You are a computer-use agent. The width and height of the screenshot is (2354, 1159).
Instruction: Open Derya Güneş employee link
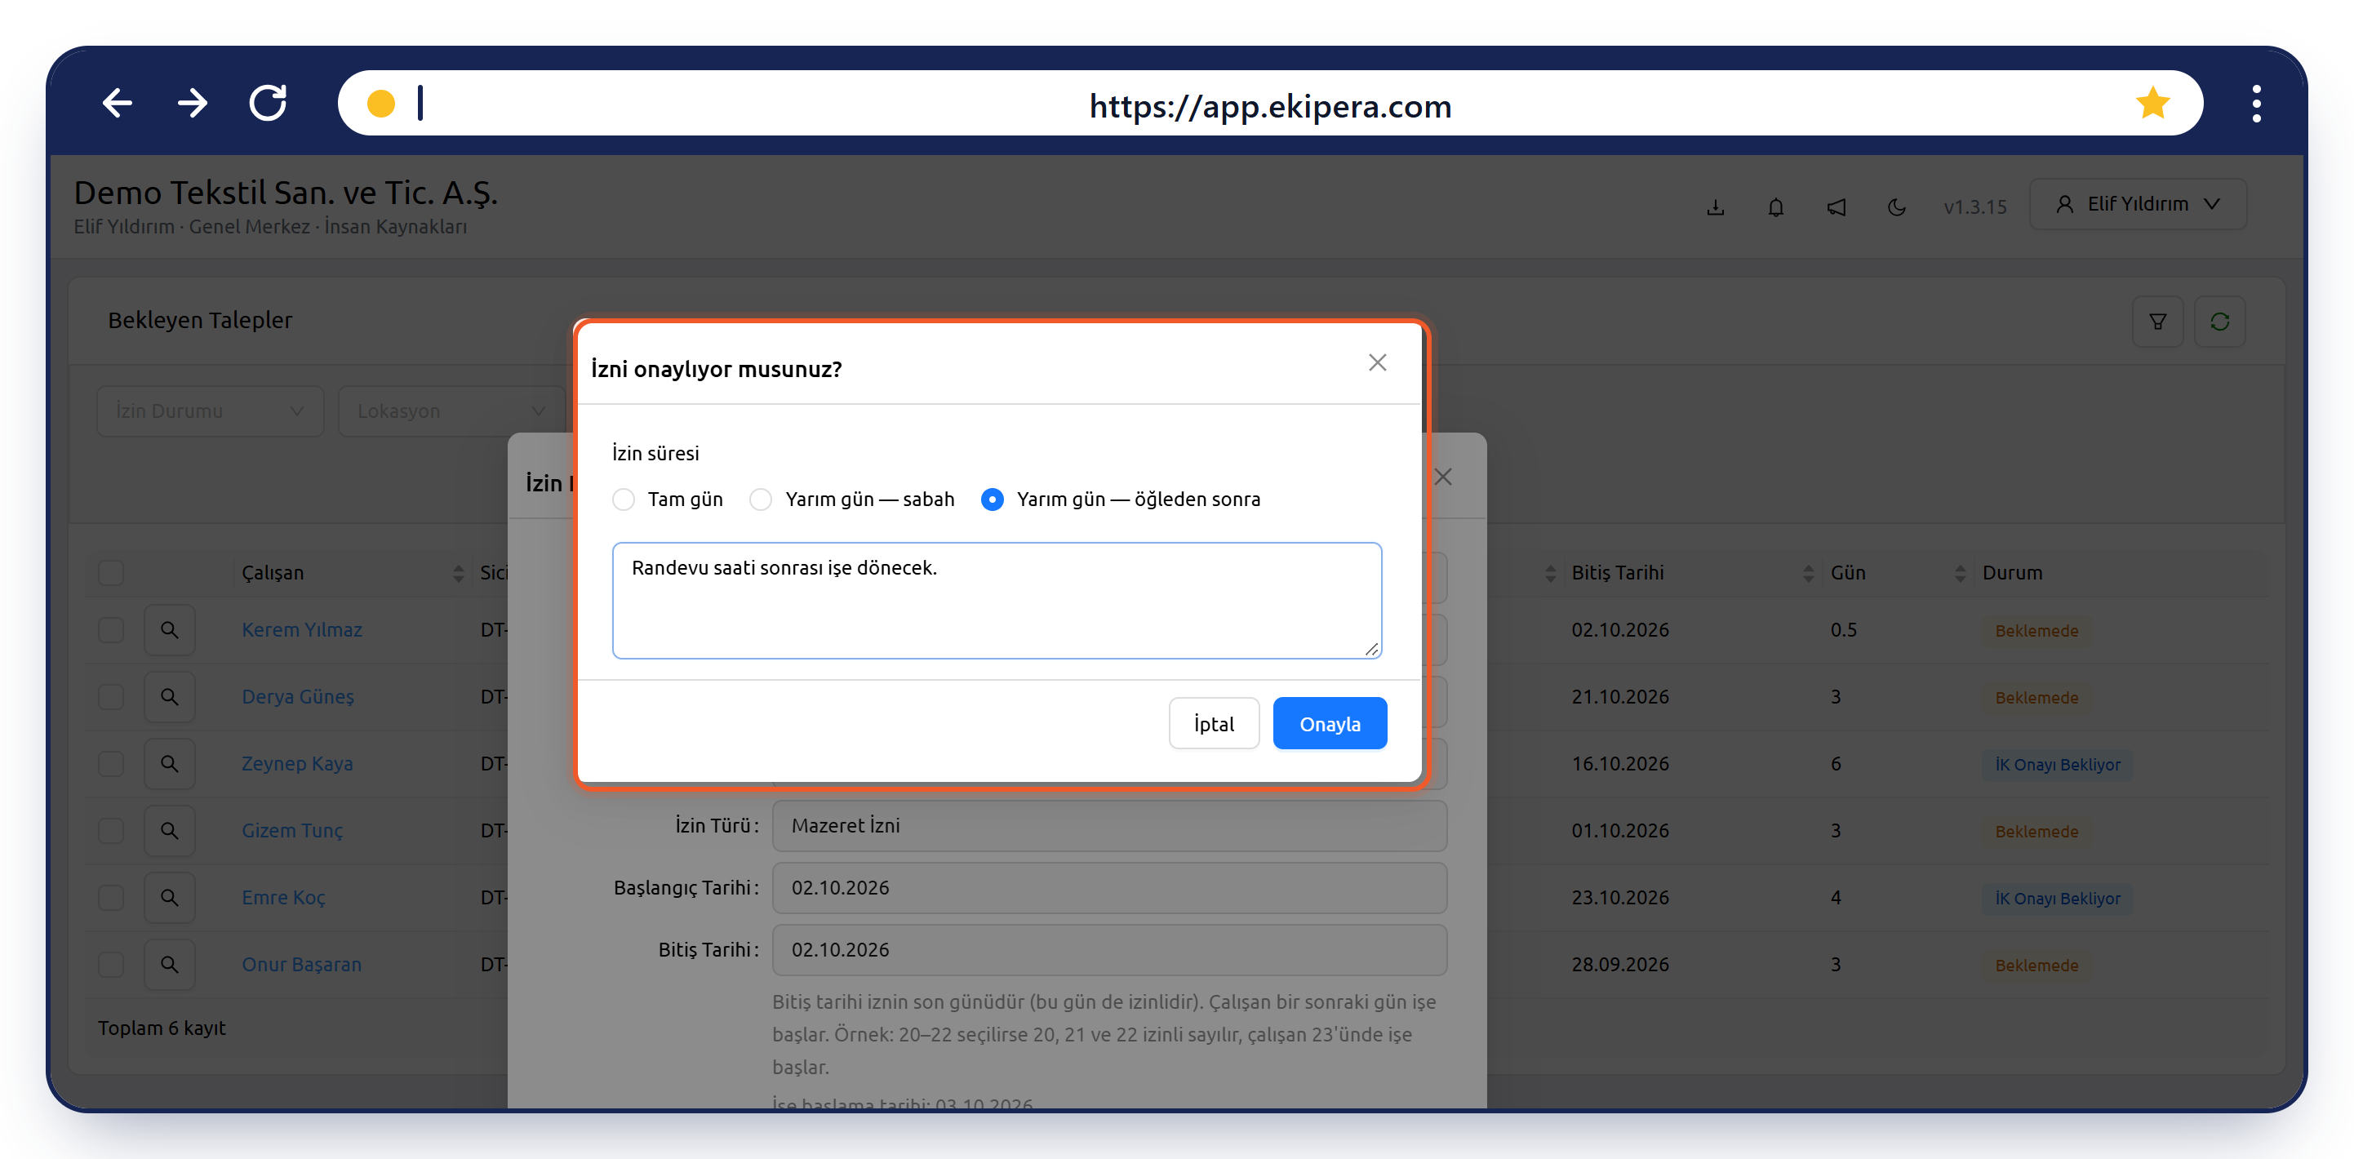coord(298,696)
